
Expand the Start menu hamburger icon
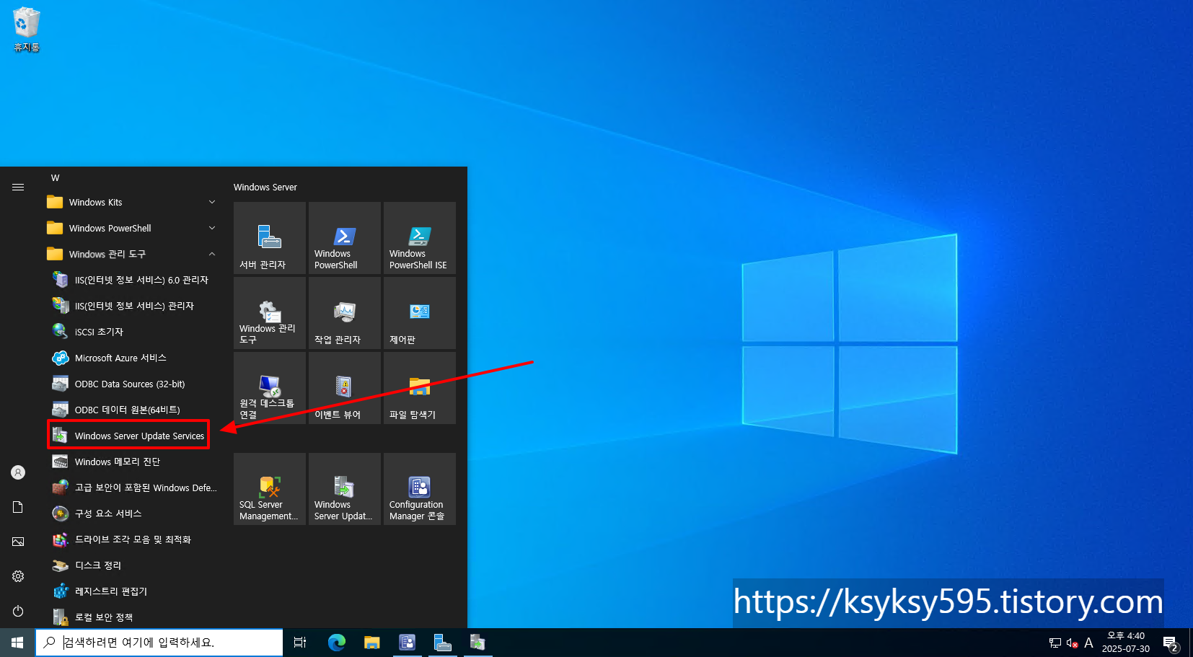click(18, 187)
